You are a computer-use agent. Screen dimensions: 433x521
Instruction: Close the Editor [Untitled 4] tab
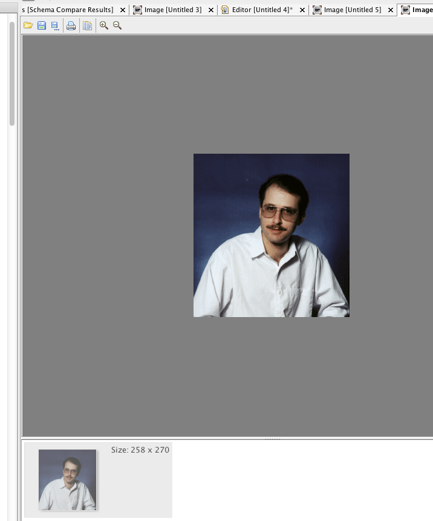(302, 10)
